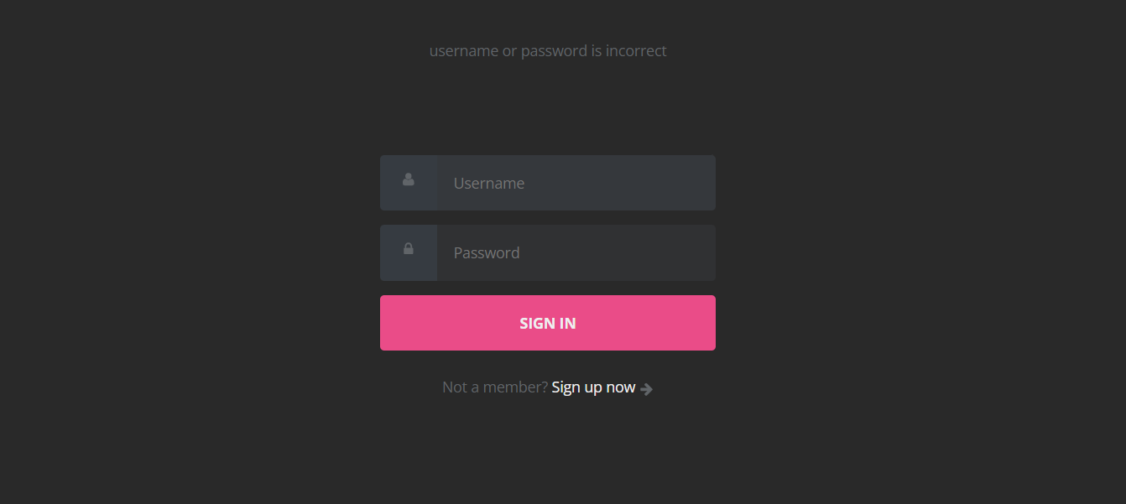1126x504 pixels.
Task: Click the user silhouette icon
Action: click(409, 179)
